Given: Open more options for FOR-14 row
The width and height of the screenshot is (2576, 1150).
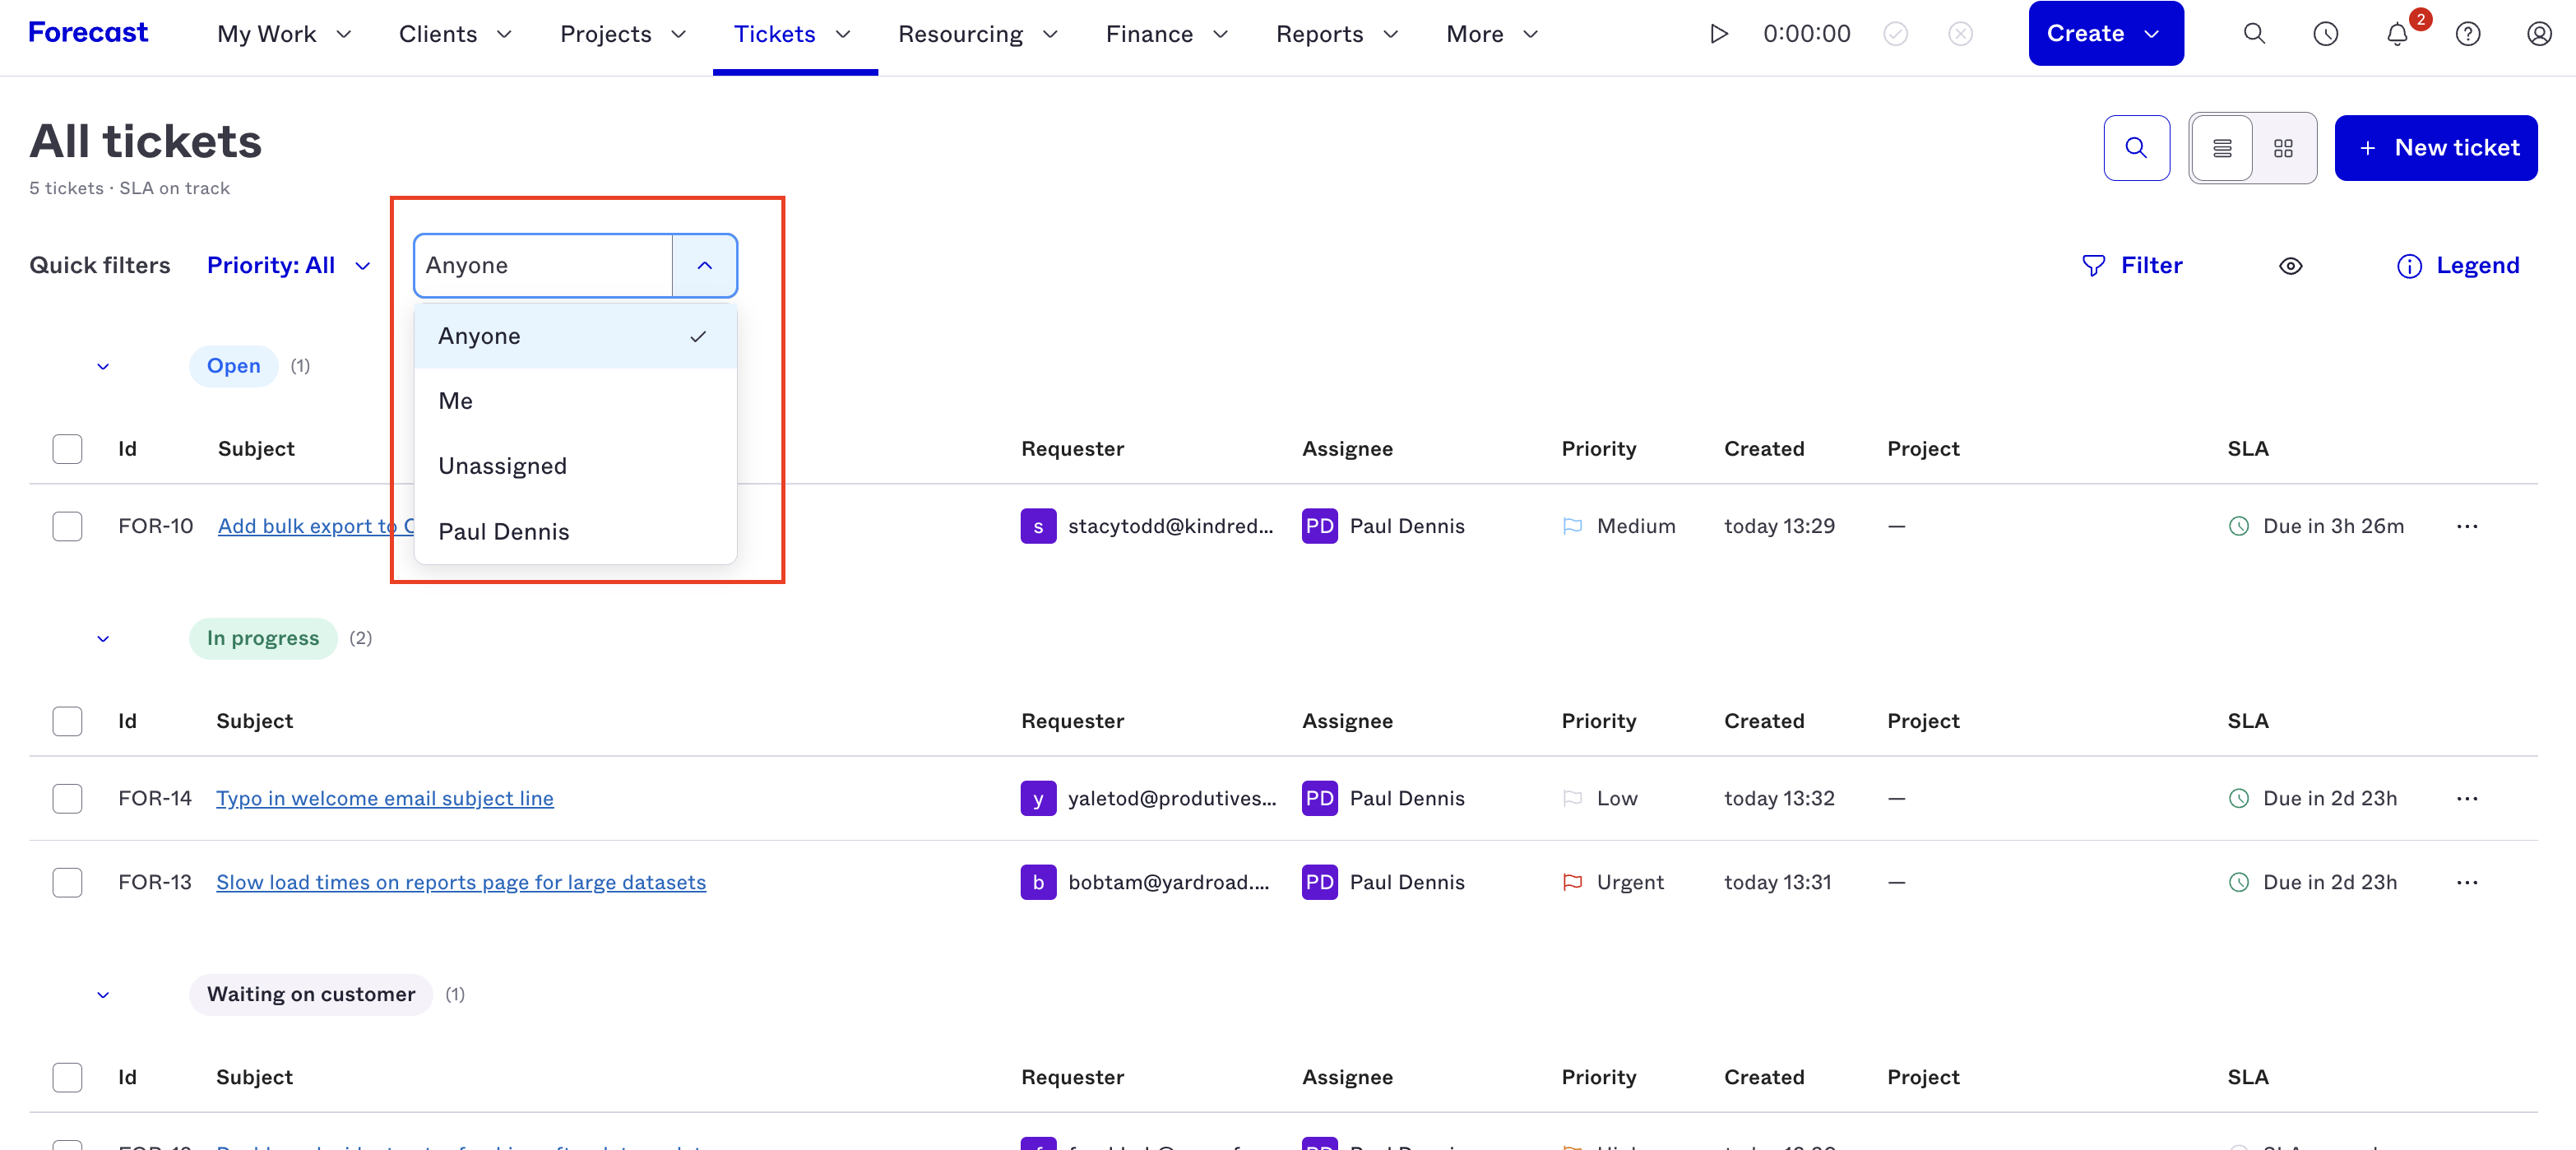Looking at the screenshot, I should tap(2467, 798).
